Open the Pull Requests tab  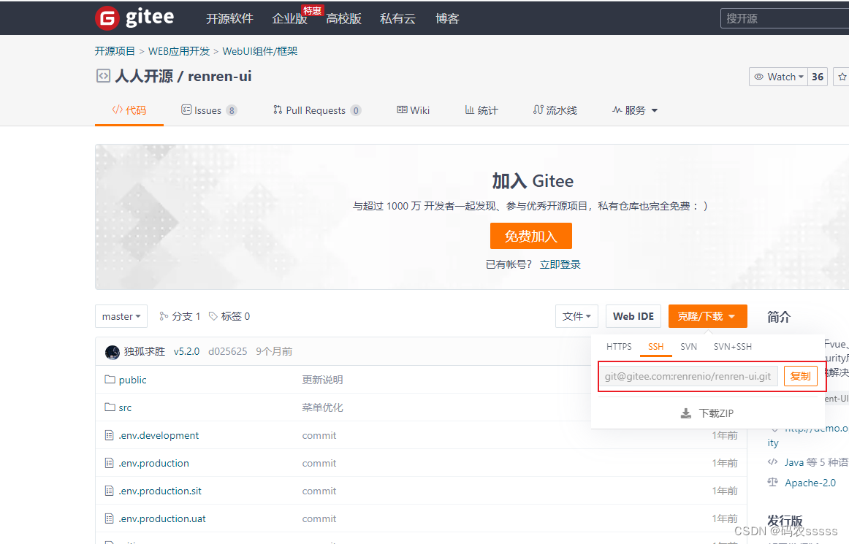click(x=317, y=110)
